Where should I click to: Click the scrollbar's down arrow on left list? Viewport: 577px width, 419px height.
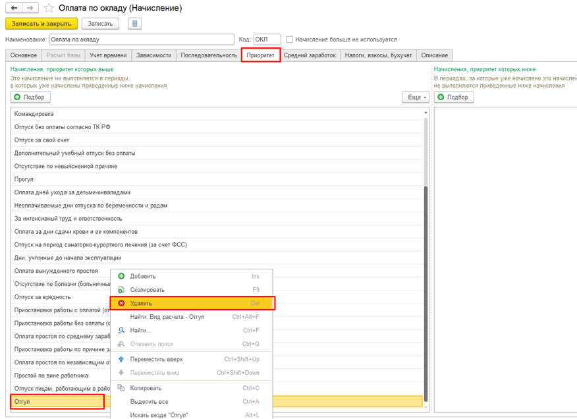tap(426, 407)
